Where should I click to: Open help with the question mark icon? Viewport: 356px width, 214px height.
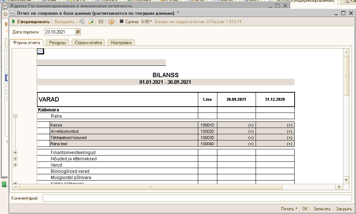[x=111, y=22]
